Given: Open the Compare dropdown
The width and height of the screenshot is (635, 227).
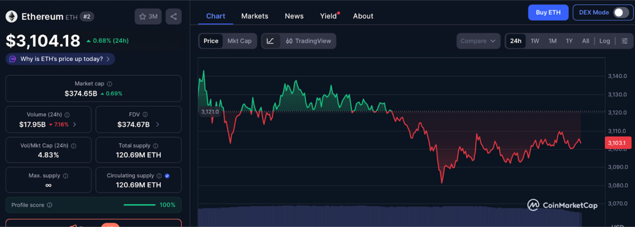Looking at the screenshot, I should (x=478, y=41).
